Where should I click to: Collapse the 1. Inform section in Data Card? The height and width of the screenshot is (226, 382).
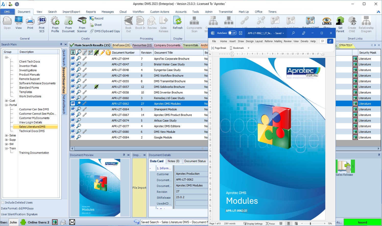[150, 168]
